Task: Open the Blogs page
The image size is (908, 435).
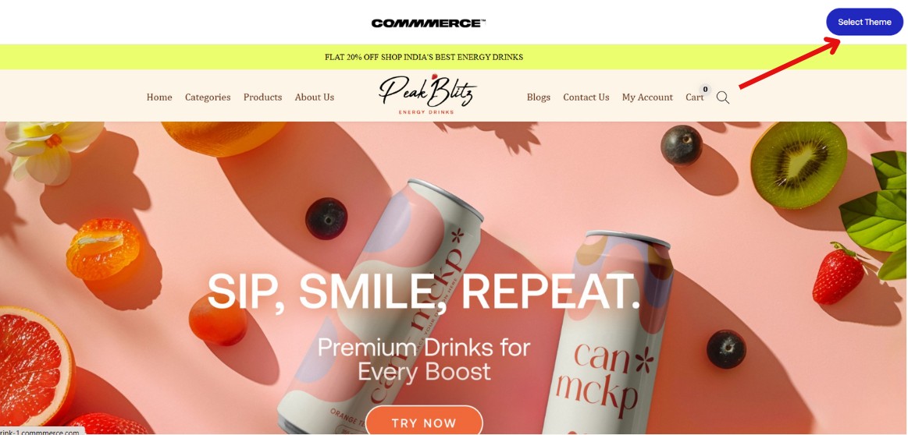Action: click(x=539, y=97)
